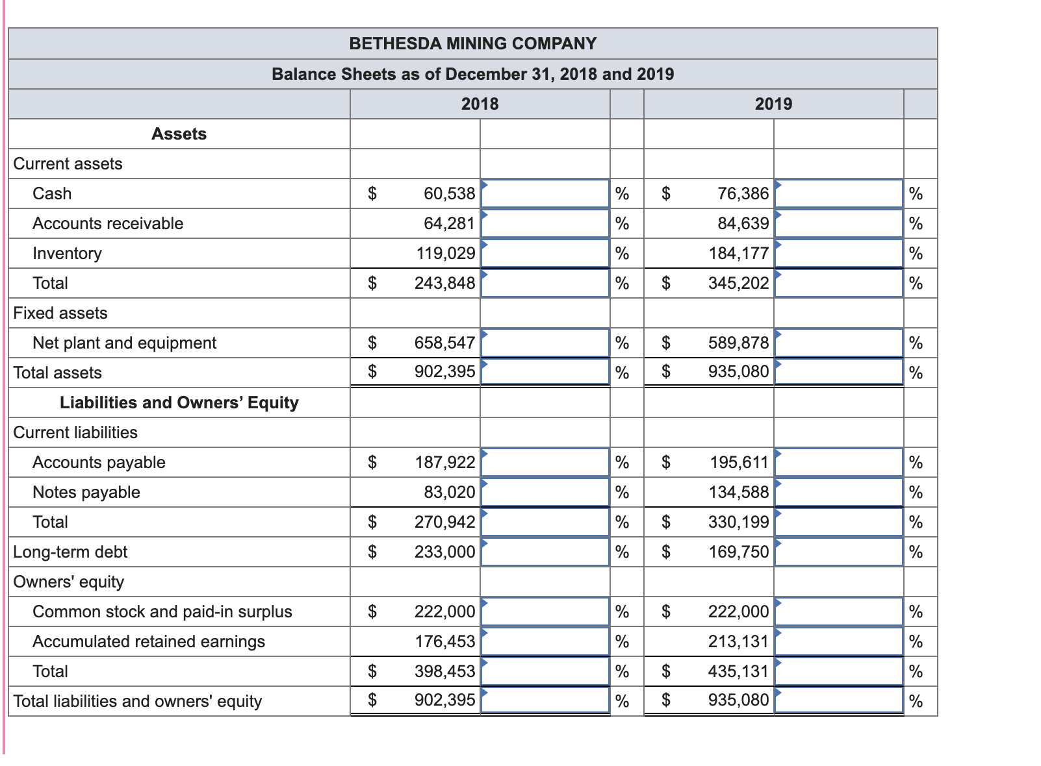Click the Accounts payable row label

coord(99,462)
